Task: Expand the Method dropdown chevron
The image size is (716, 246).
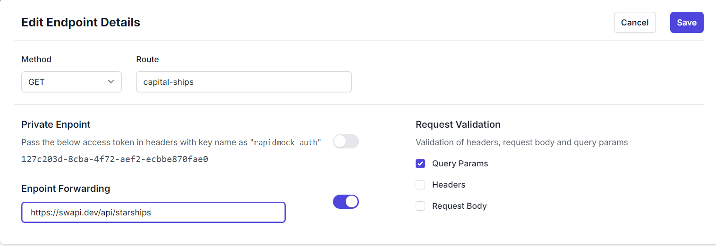Action: (x=111, y=82)
